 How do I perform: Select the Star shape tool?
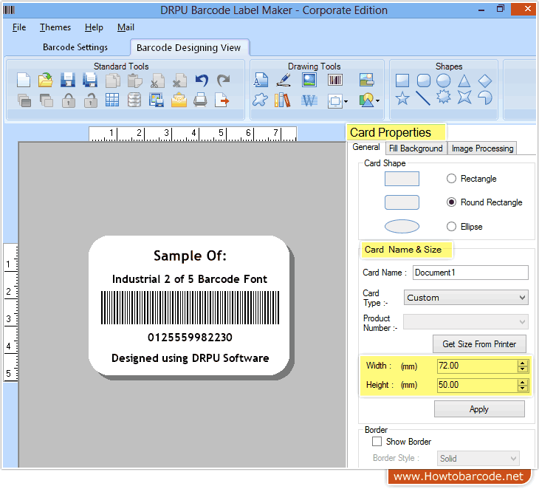pyautogui.click(x=402, y=98)
